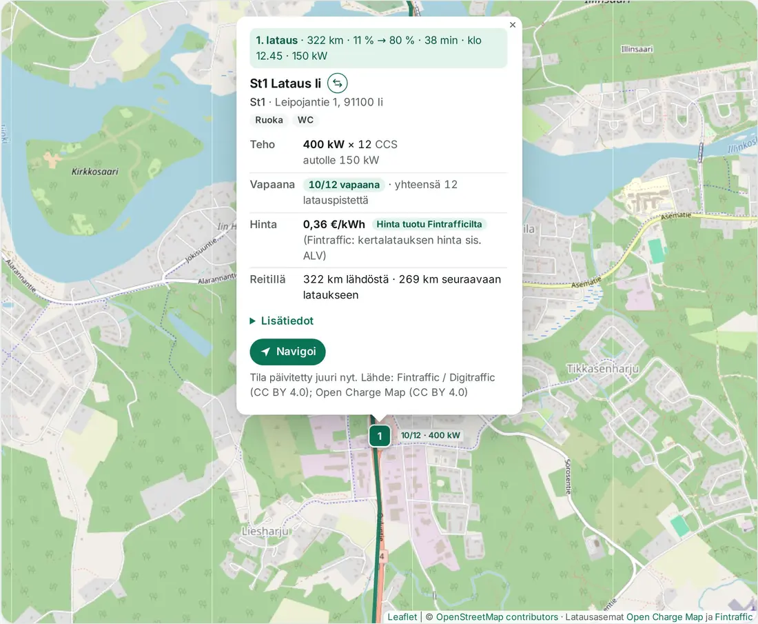758x624 pixels.
Task: Open the Fintraffic attribution link
Action: coord(733,616)
